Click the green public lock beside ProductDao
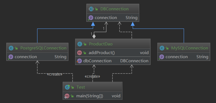This screenshot has width=216, height=103. [85, 44]
